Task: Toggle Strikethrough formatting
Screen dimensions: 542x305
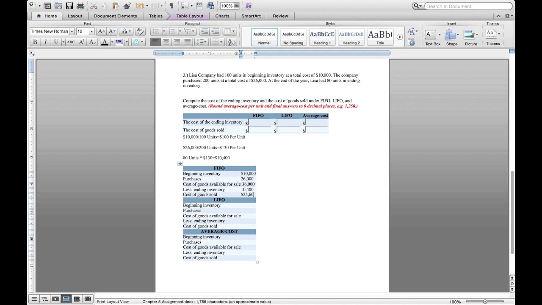Action: (71, 42)
